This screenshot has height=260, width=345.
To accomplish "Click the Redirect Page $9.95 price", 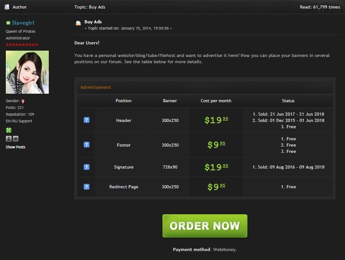I will (x=216, y=187).
